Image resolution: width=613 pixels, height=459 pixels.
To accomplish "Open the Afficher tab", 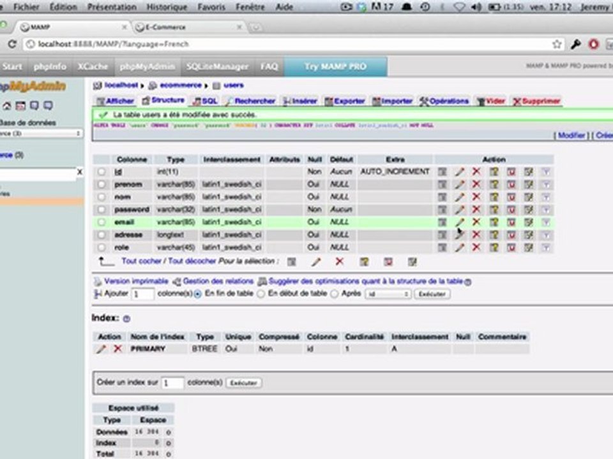I will [116, 101].
